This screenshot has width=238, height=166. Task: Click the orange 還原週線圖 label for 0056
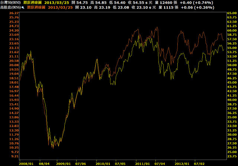(x=36, y=7)
